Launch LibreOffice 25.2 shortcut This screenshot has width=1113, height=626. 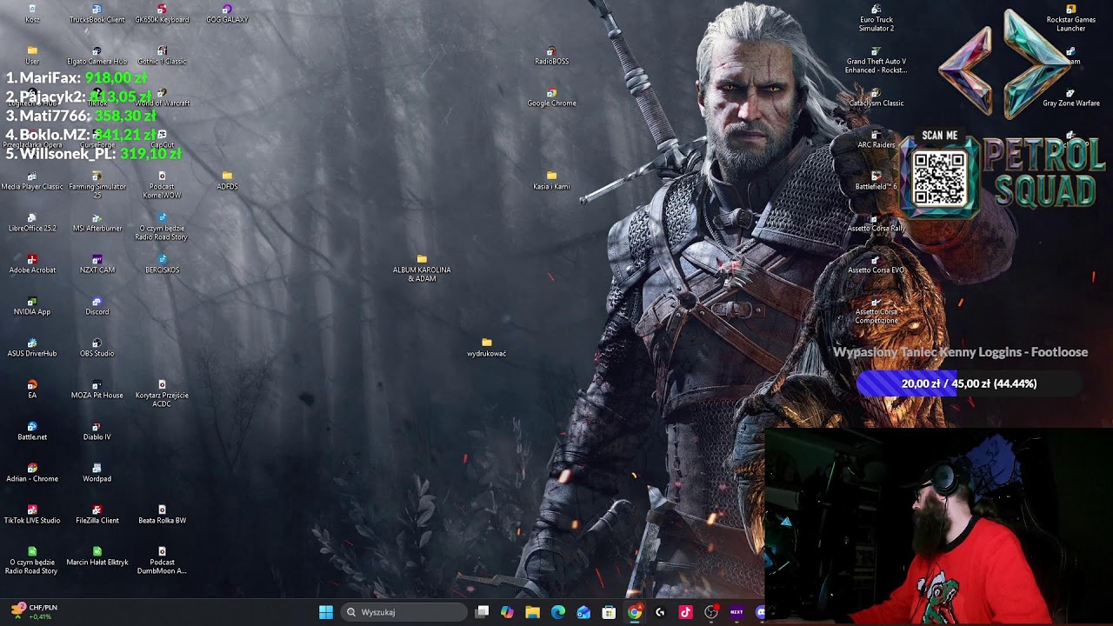[32, 223]
